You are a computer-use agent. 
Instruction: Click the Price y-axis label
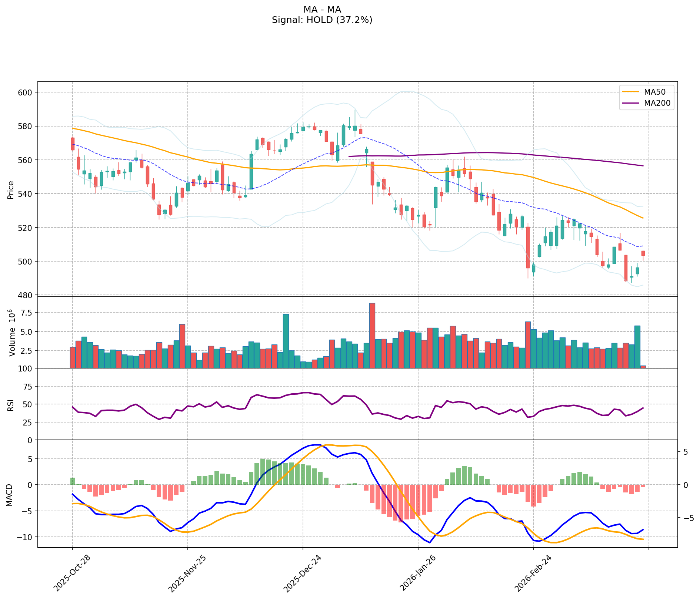point(11,190)
